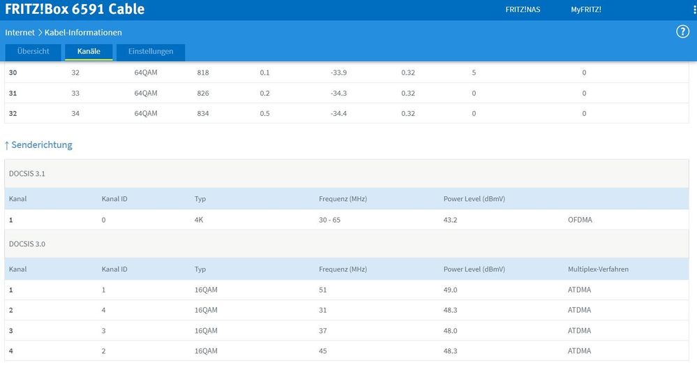Viewport: 697px width, 365px height.
Task: Open the Einstellungen tab
Action: click(x=151, y=52)
